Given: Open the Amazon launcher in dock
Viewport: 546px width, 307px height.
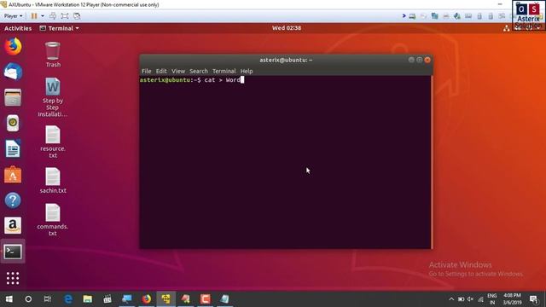Looking at the screenshot, I should pos(13,225).
